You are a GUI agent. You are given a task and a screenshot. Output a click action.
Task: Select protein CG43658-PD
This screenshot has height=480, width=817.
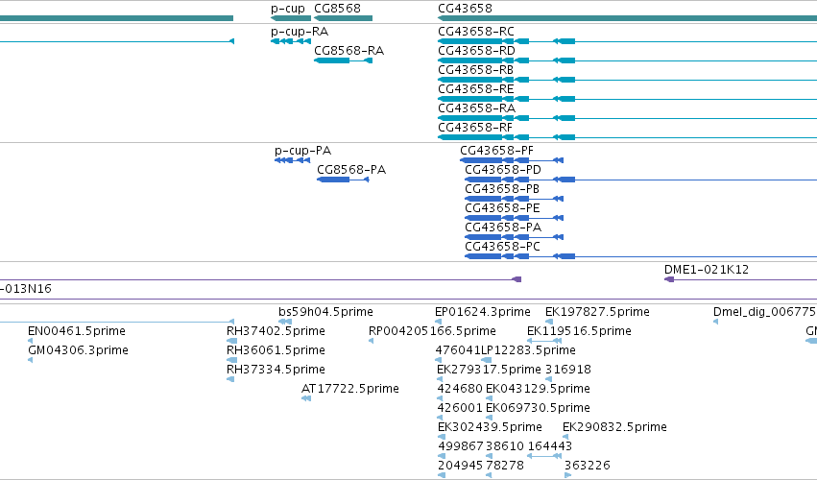point(503,170)
